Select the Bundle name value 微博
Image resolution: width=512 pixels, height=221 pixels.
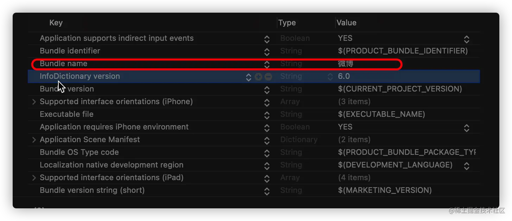346,64
